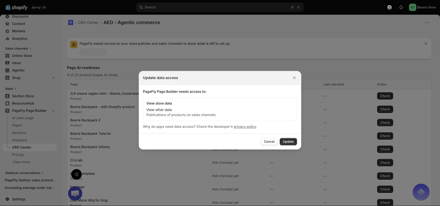
Task: Close the Update data access dialog
Action: point(294,78)
